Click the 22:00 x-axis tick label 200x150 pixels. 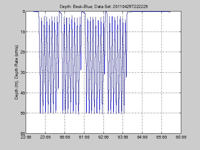[26, 137]
